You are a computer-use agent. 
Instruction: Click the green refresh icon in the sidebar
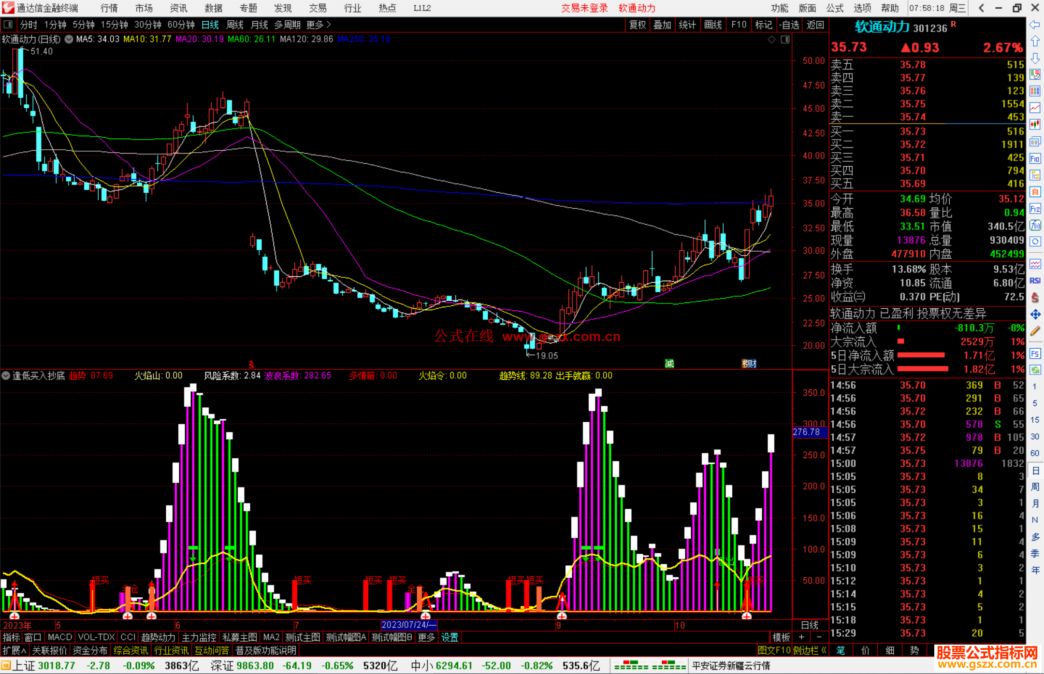1035,370
